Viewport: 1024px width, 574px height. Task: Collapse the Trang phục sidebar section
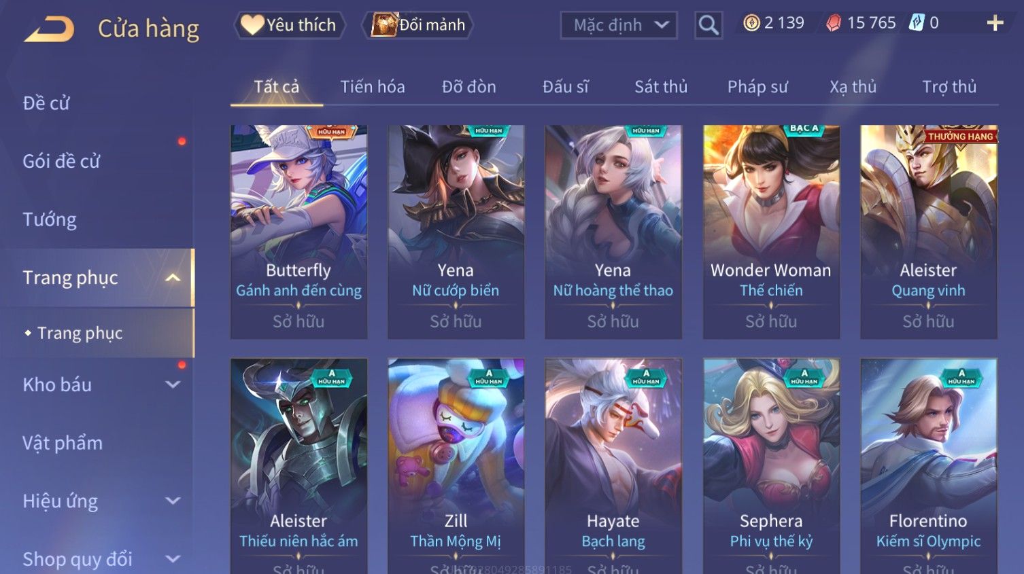pyautogui.click(x=173, y=278)
